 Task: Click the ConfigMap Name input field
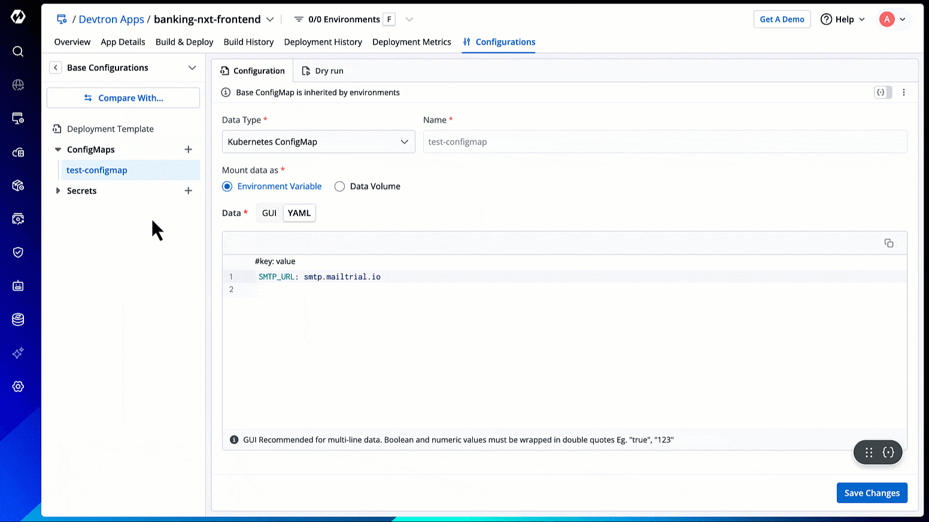(664, 142)
